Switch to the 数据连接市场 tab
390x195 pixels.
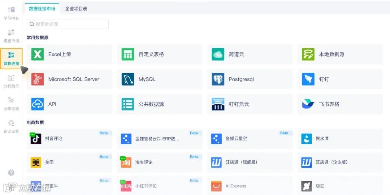pos(42,9)
